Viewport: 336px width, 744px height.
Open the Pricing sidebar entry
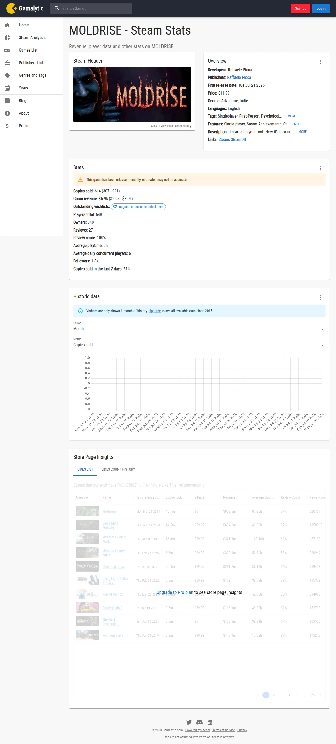coord(31,126)
